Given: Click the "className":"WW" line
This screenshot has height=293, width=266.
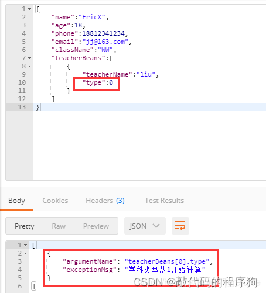Looking at the screenshot, I should click(x=84, y=50).
